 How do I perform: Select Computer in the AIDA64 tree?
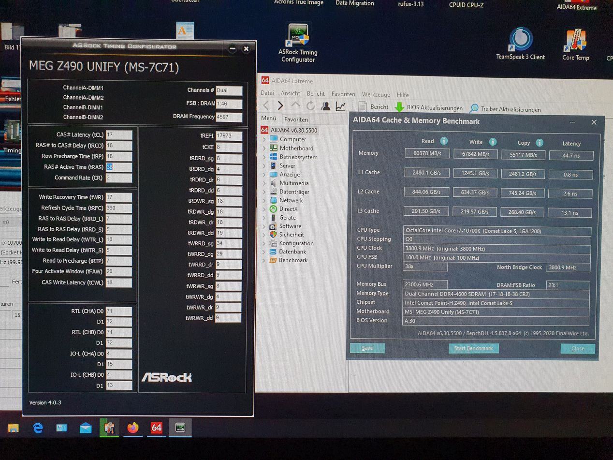pos(292,139)
